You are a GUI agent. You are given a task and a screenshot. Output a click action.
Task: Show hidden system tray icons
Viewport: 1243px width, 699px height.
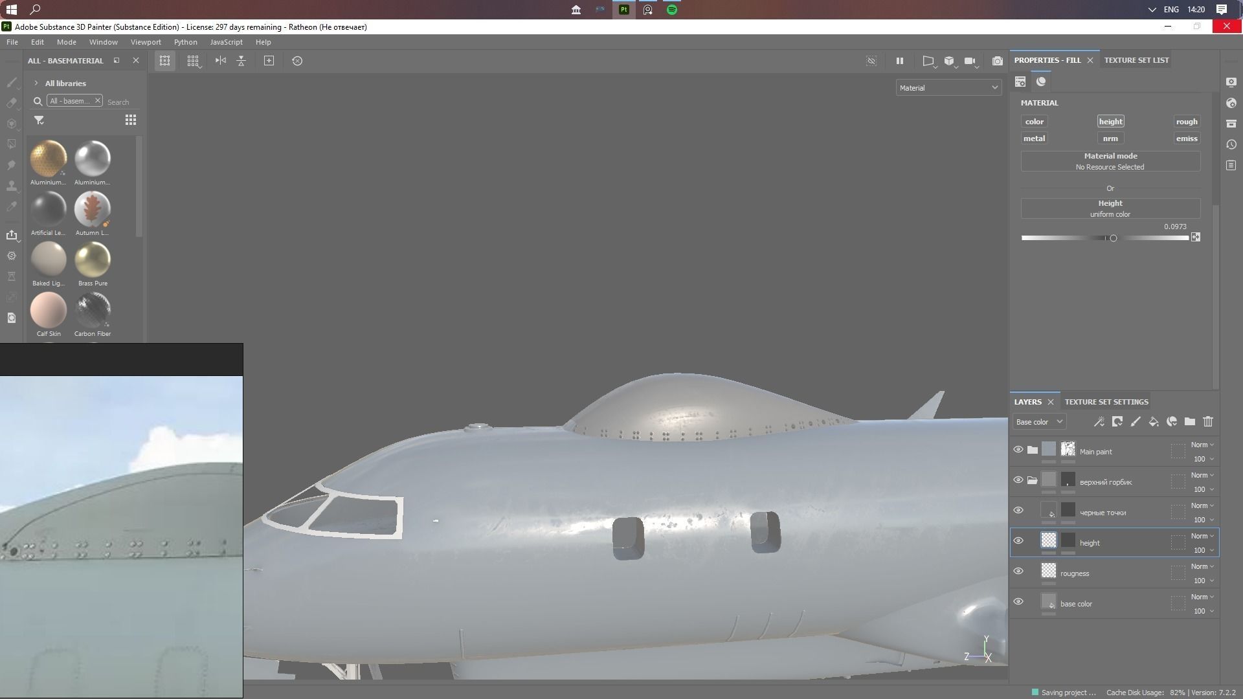pos(1152,10)
